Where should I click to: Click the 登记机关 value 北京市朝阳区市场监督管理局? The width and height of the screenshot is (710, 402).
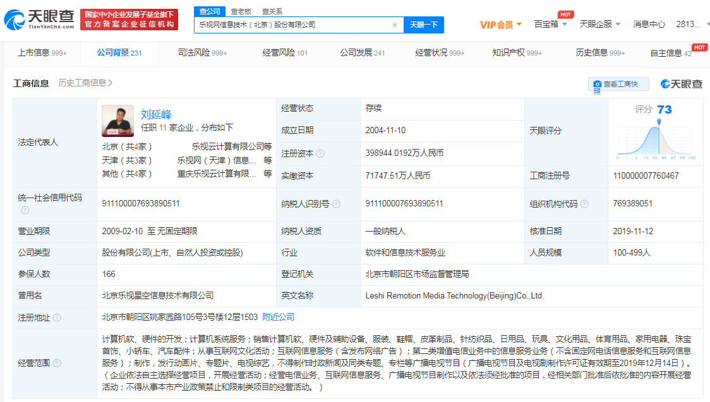417,274
